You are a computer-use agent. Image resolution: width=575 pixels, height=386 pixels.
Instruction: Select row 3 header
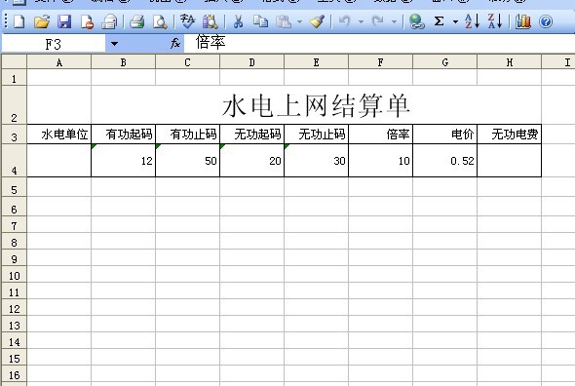[x=14, y=135]
